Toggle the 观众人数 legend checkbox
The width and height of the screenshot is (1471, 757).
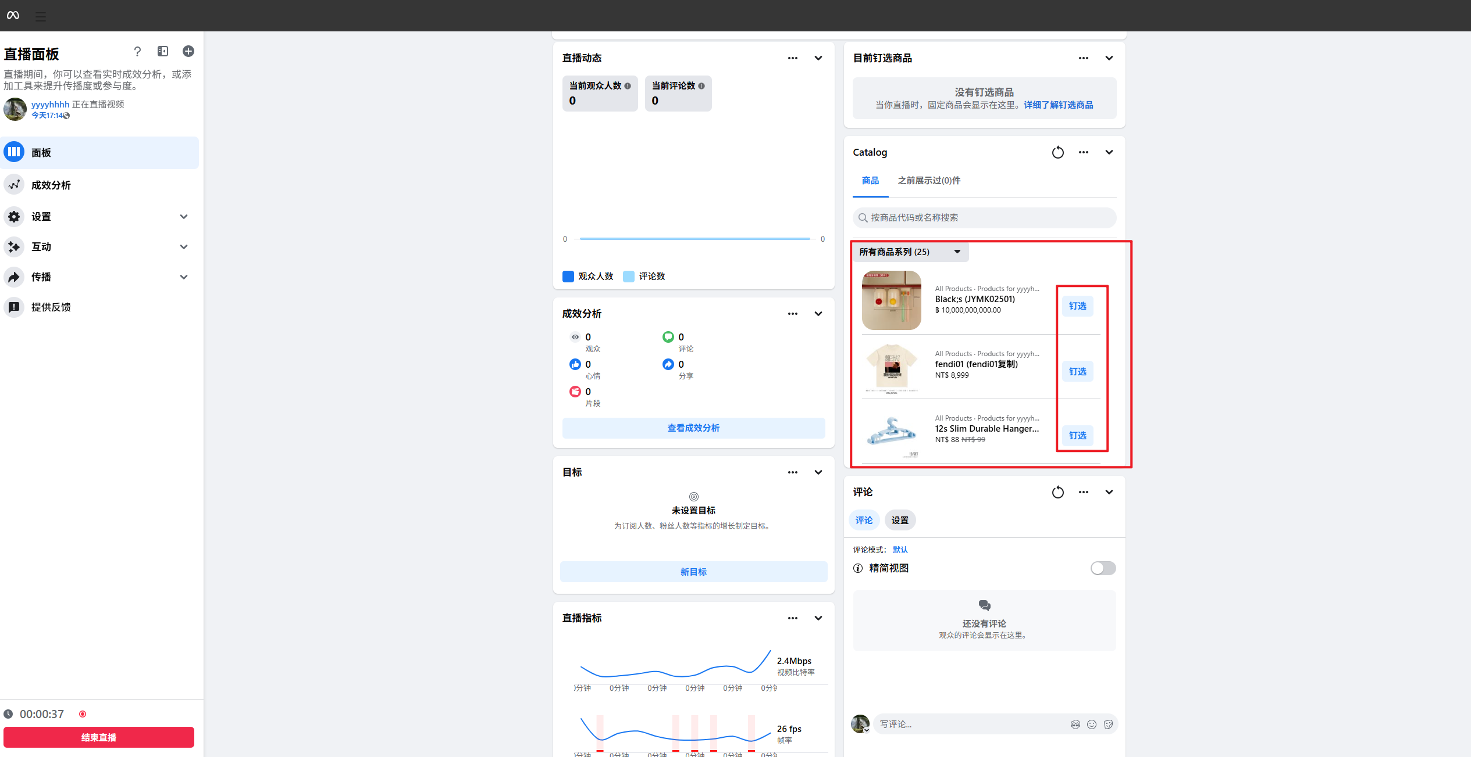point(568,277)
